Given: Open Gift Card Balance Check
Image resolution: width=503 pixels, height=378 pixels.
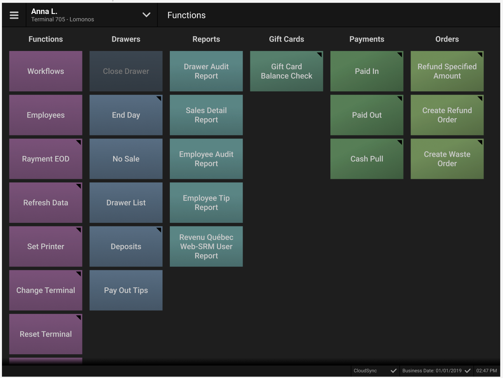Looking at the screenshot, I should click(x=286, y=71).
